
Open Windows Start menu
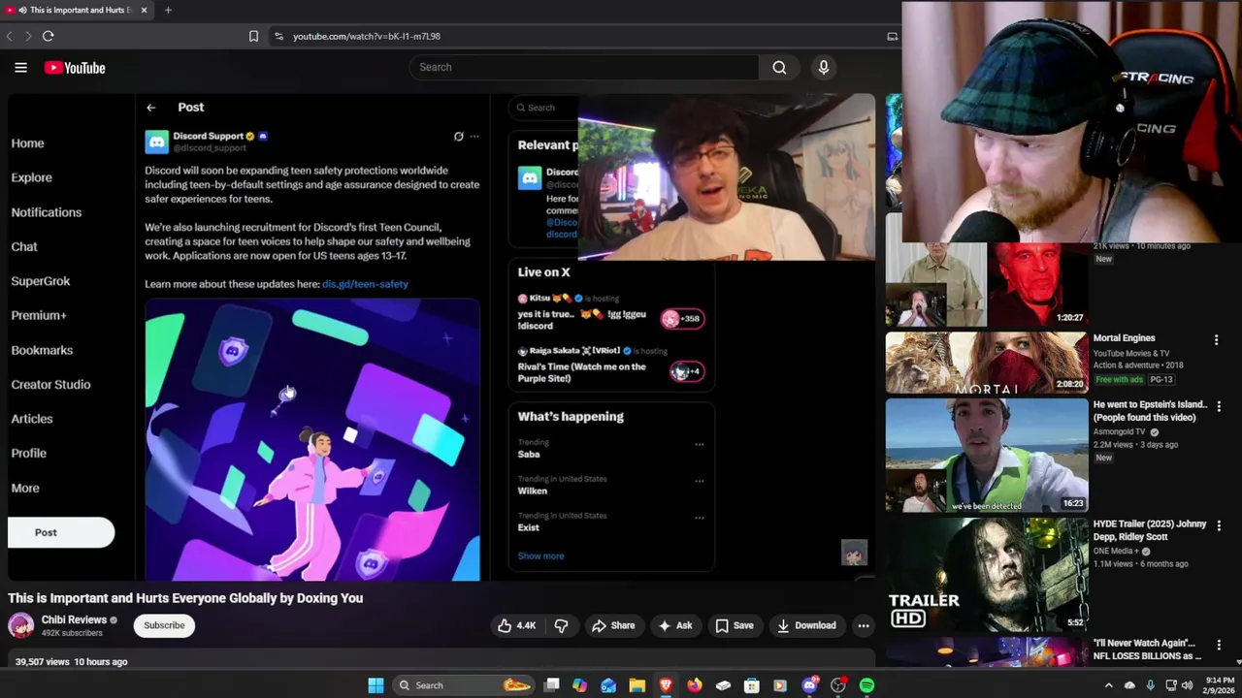[x=376, y=685]
